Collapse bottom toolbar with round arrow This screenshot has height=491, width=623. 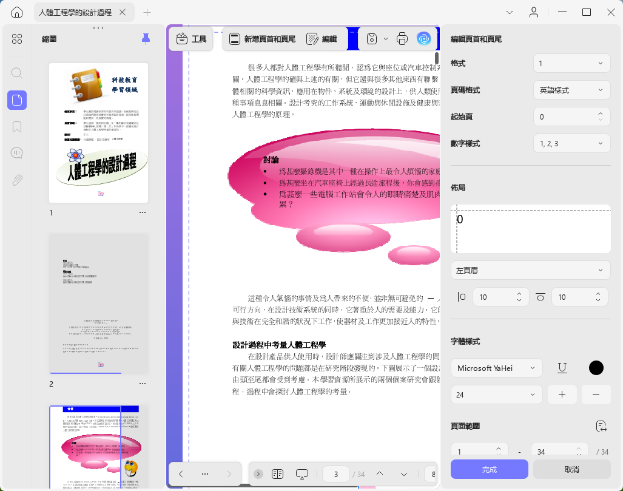258,474
